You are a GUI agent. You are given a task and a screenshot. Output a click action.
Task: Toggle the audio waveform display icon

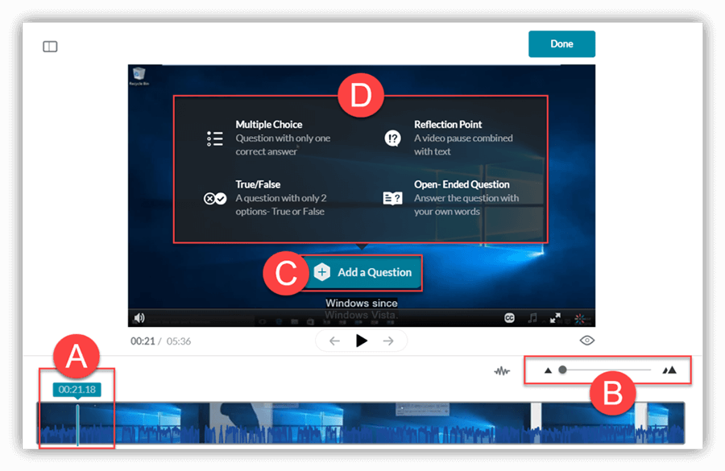[503, 371]
